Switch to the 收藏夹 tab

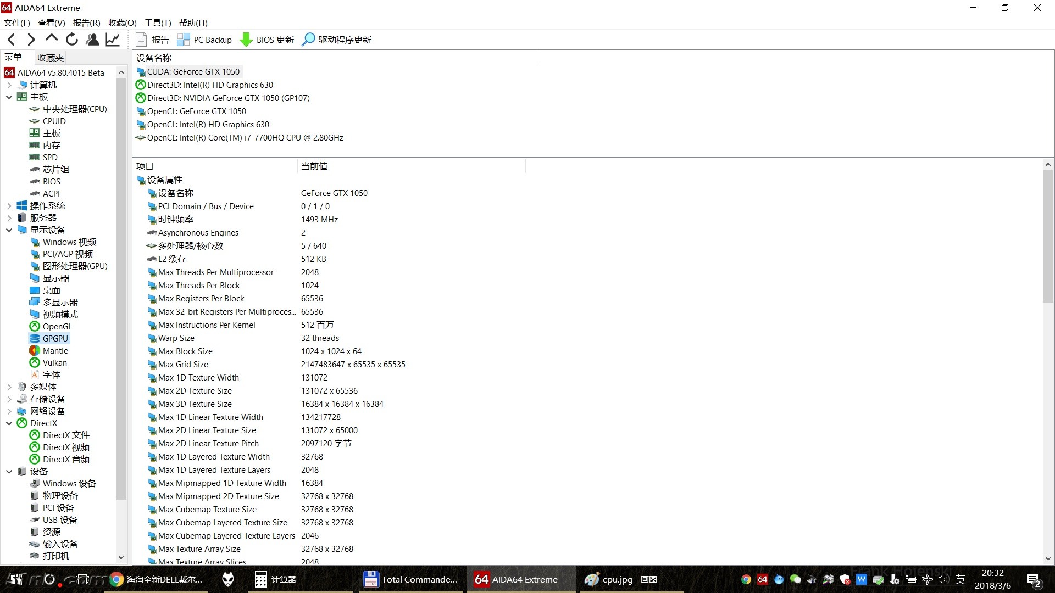point(50,58)
